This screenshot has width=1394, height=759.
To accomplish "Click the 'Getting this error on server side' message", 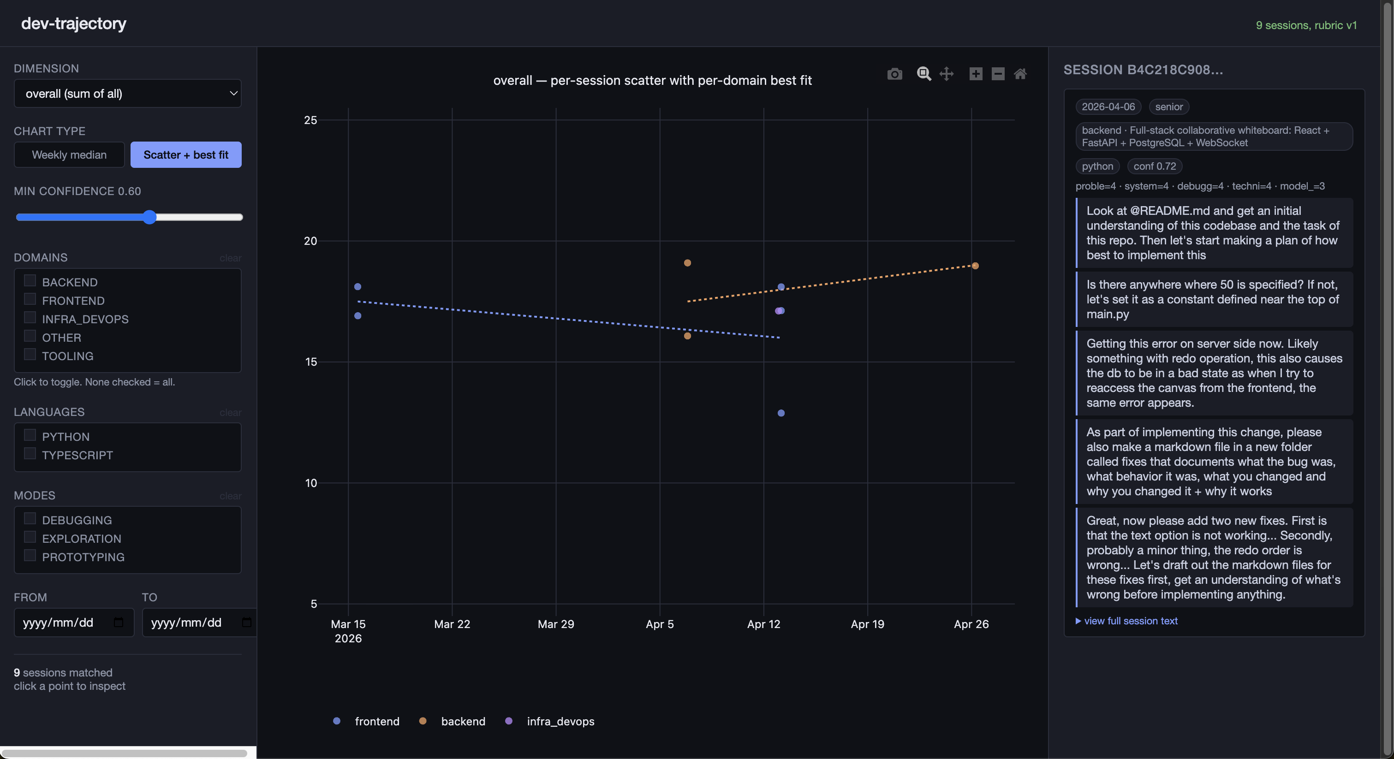I will tap(1215, 373).
